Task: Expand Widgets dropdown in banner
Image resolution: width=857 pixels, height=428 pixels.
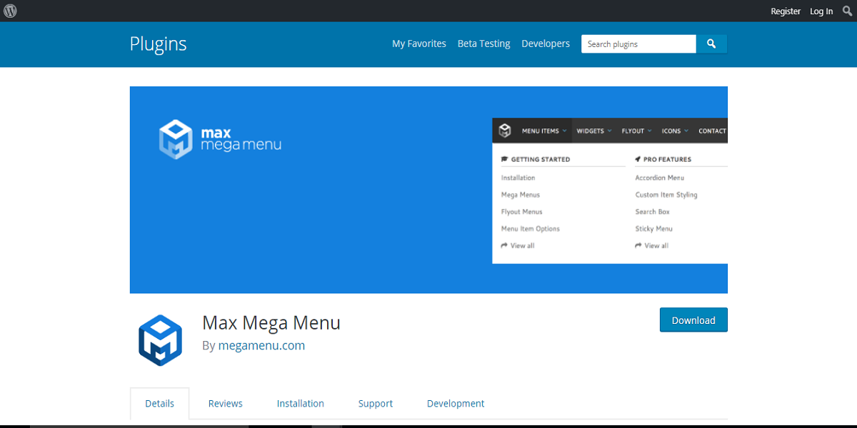Action: tap(593, 131)
